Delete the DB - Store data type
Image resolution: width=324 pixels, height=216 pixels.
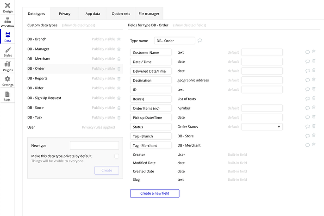tap(119, 108)
